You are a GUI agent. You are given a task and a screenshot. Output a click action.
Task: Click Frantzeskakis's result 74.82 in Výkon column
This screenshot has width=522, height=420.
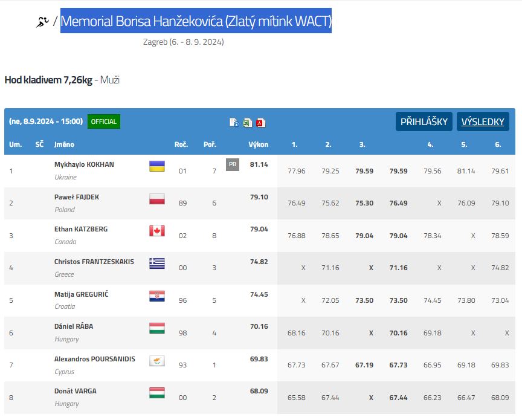point(259,262)
